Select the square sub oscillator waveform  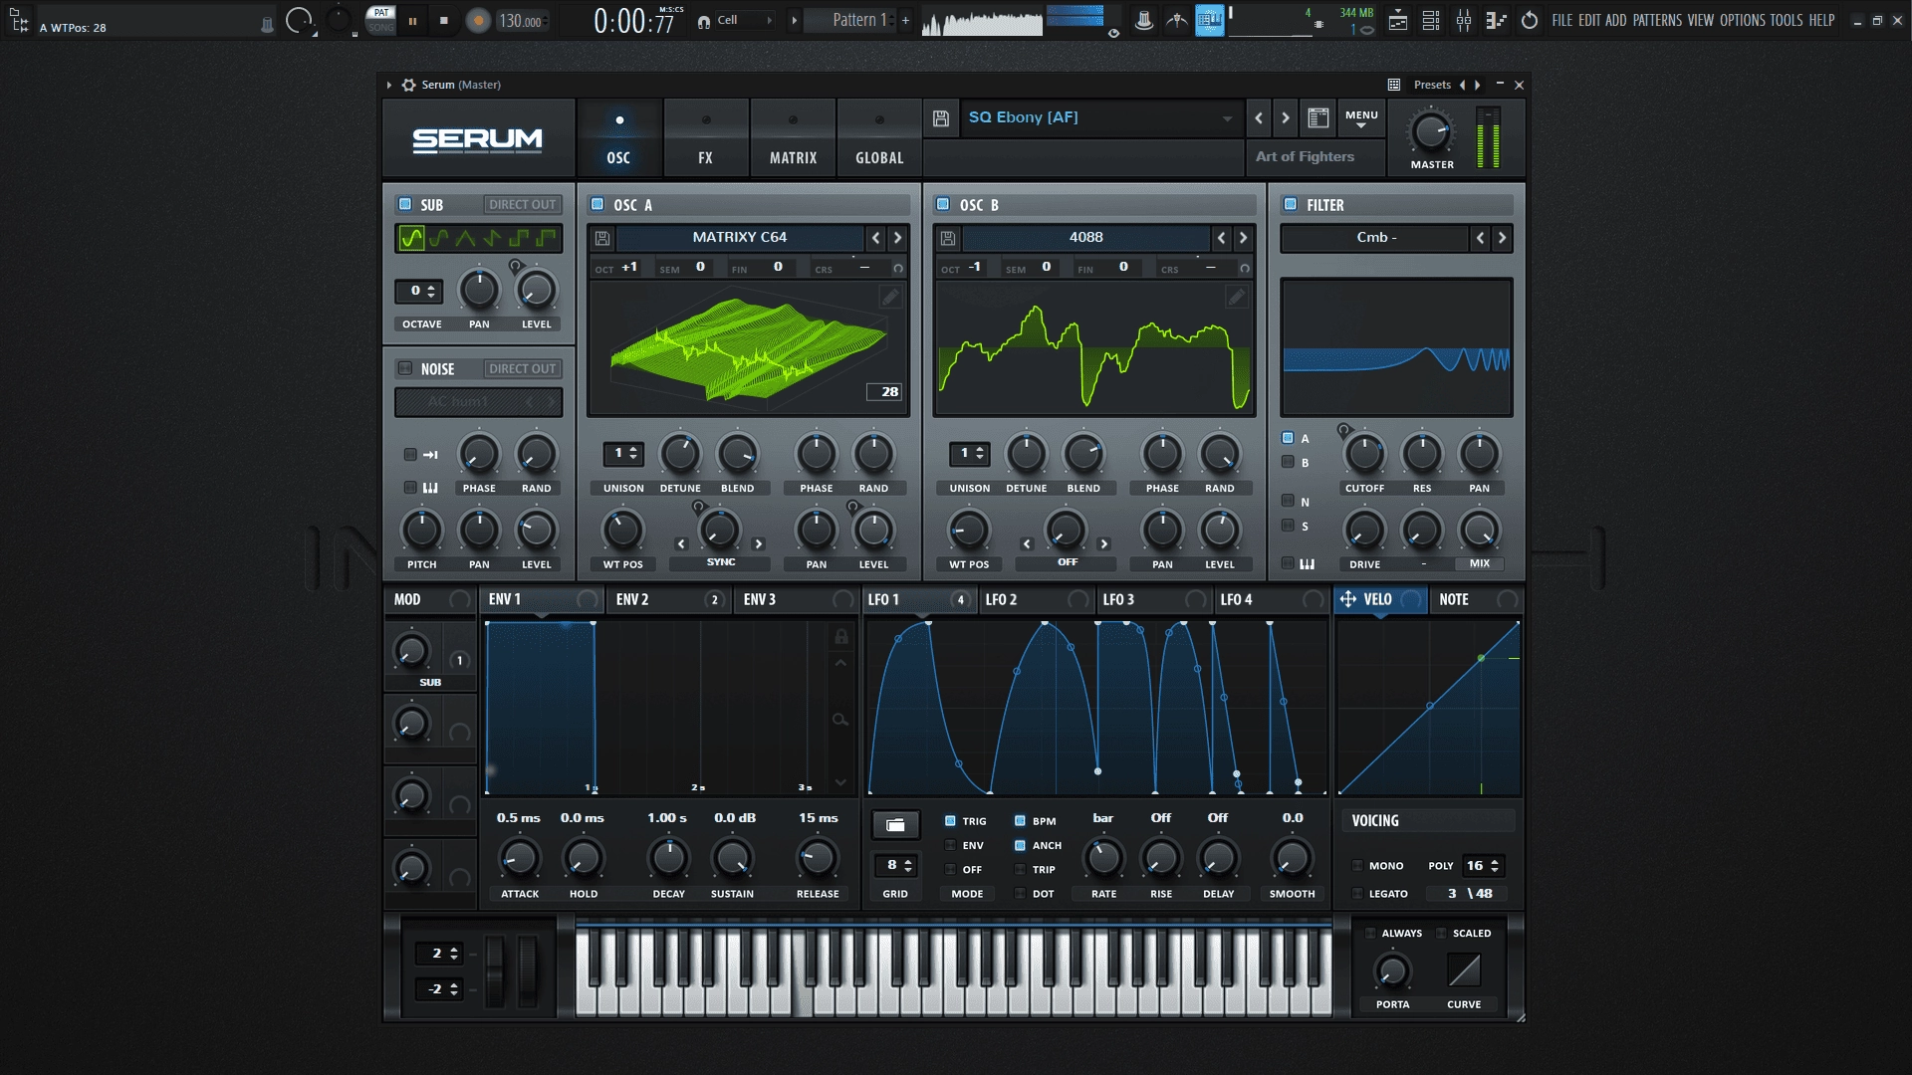coord(519,238)
